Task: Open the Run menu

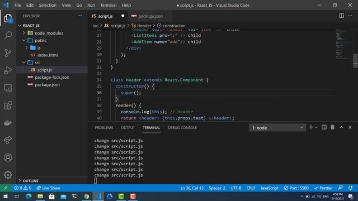Action: click(x=91, y=5)
